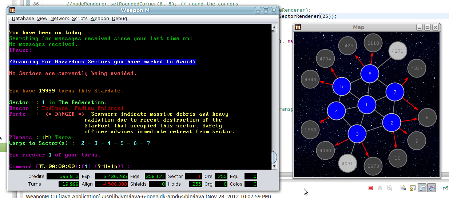Click the terminal vertical scrollbar thumb
Image resolution: width=449 pixels, height=198 pixels.
click(x=273, y=157)
